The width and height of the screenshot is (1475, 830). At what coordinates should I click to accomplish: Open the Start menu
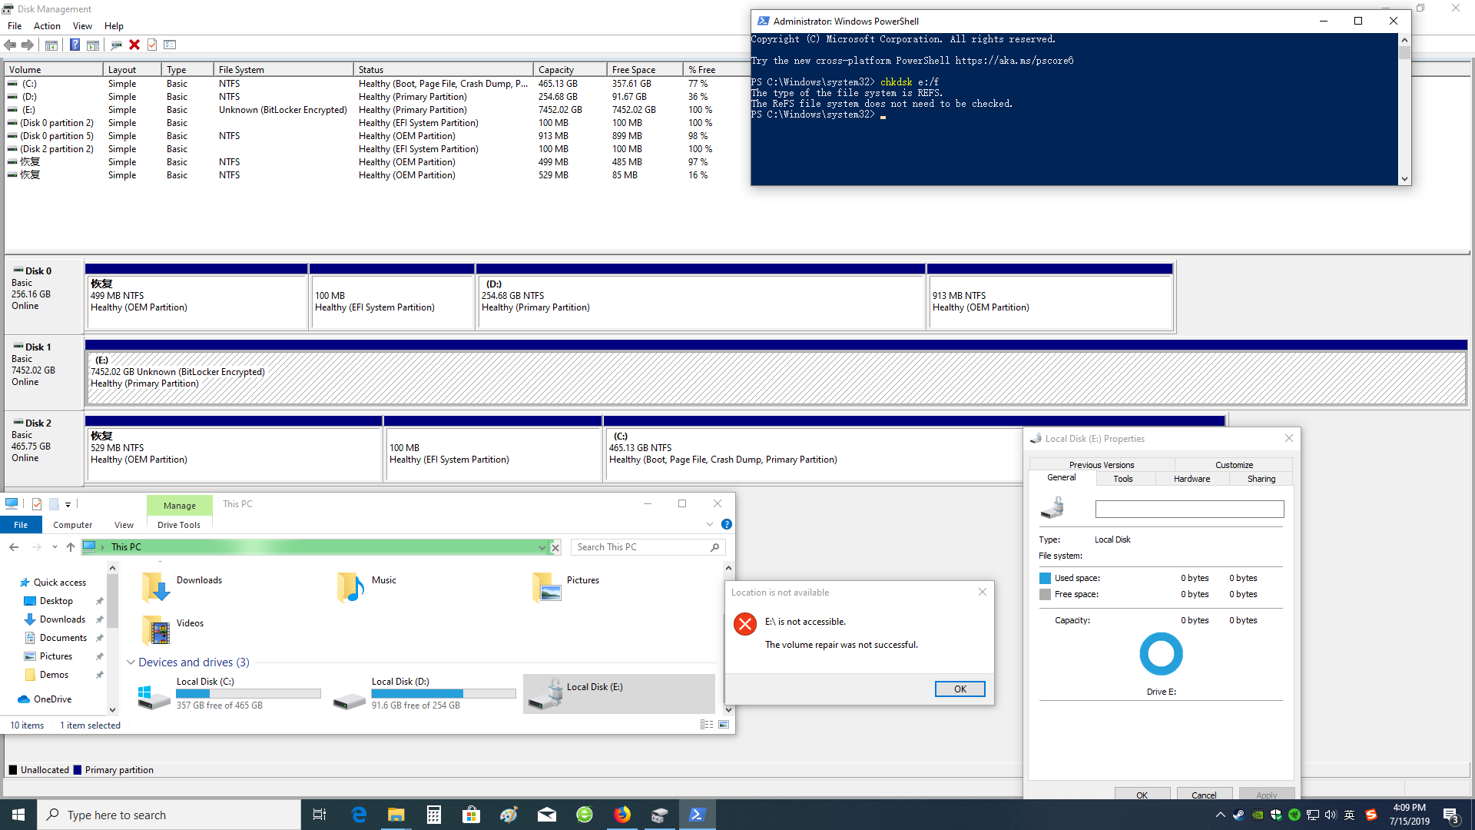pyautogui.click(x=18, y=815)
